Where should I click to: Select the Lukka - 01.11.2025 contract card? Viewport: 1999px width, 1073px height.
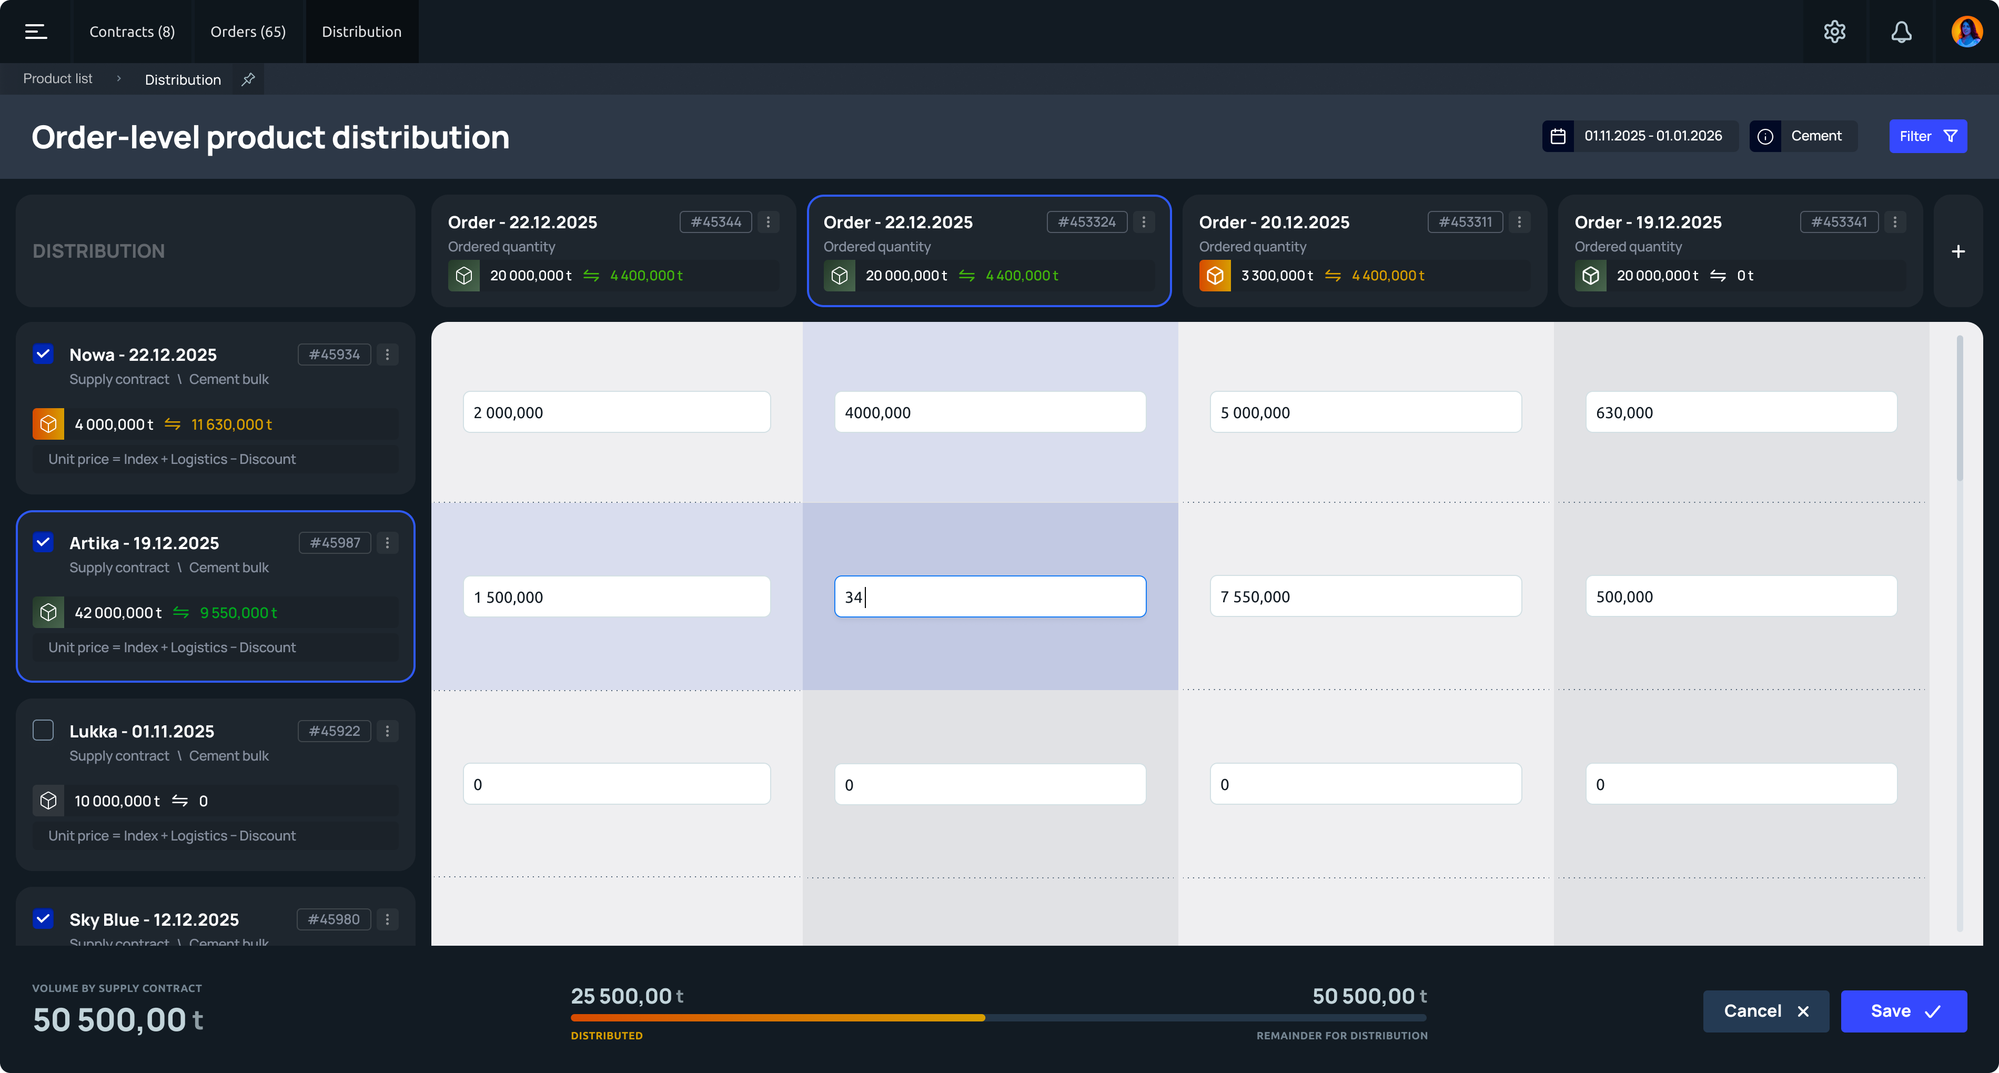[215, 784]
